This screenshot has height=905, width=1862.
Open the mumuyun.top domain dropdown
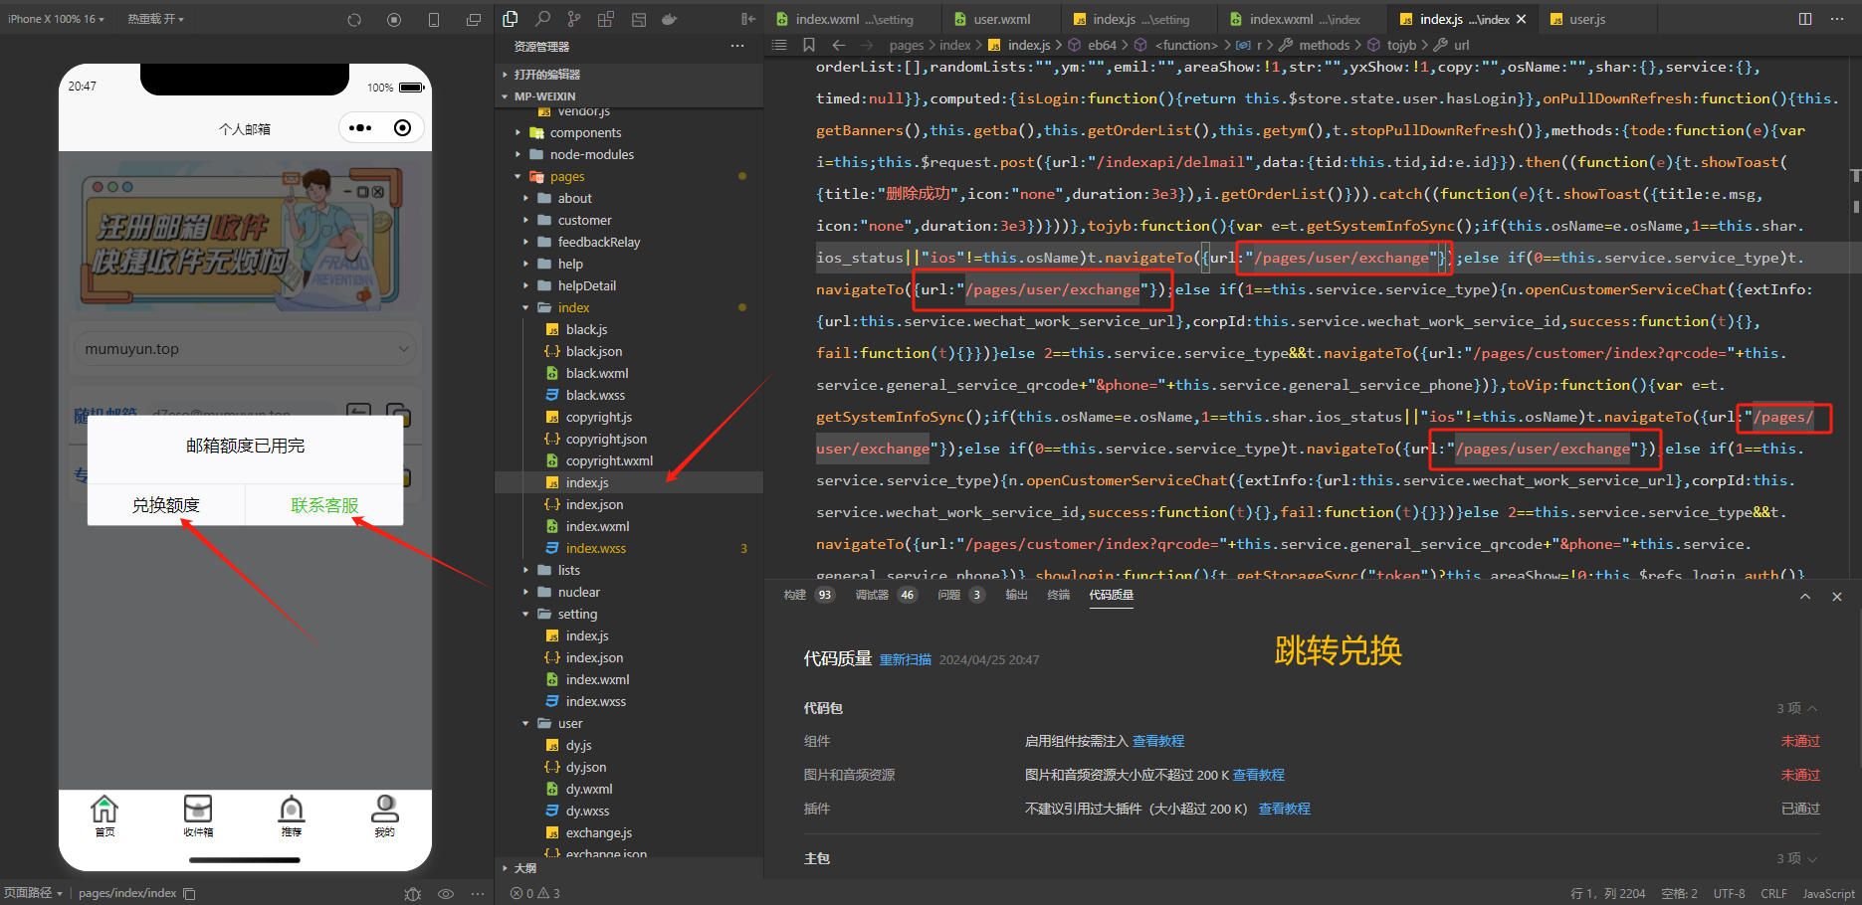click(245, 349)
